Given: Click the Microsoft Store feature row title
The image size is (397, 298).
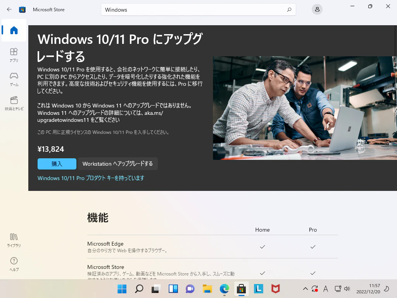Looking at the screenshot, I should [x=105, y=267].
